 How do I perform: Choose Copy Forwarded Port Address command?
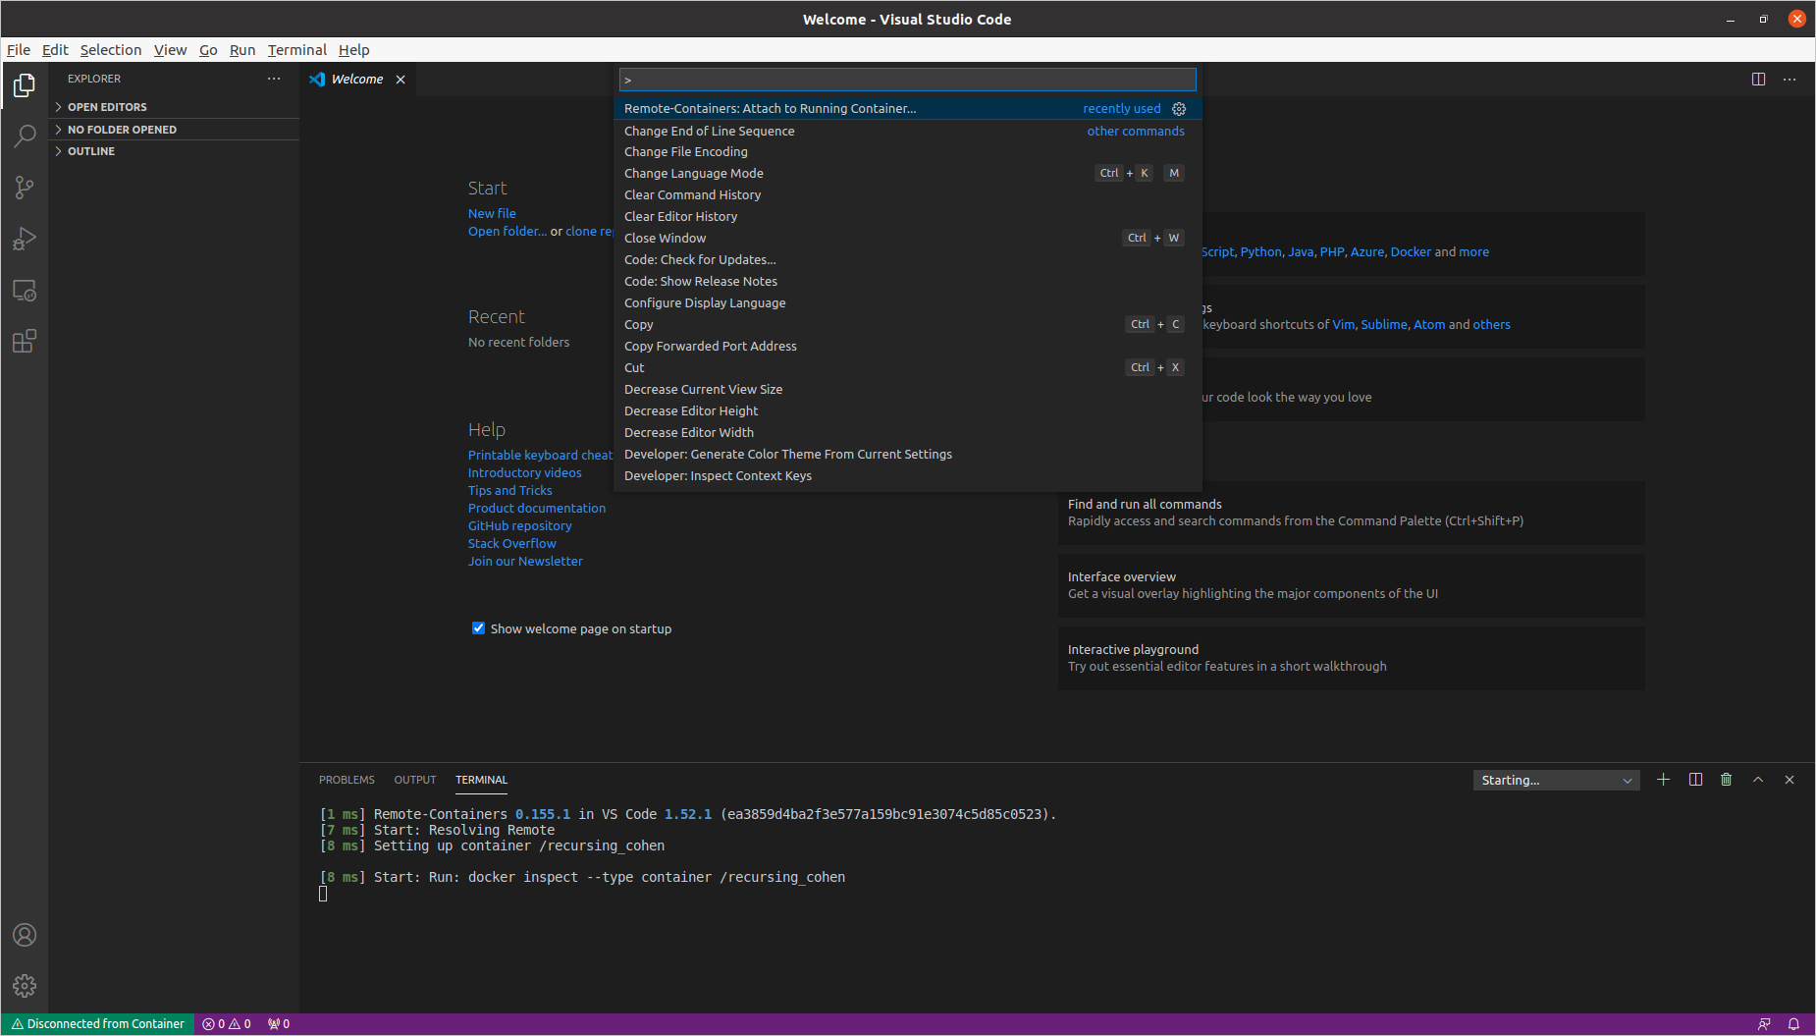coord(908,347)
